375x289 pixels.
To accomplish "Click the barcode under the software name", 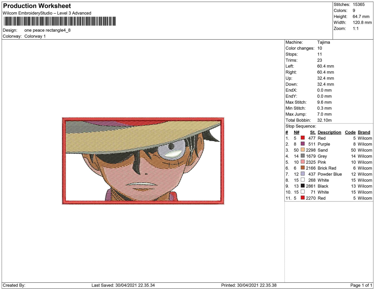I will (x=59, y=21).
